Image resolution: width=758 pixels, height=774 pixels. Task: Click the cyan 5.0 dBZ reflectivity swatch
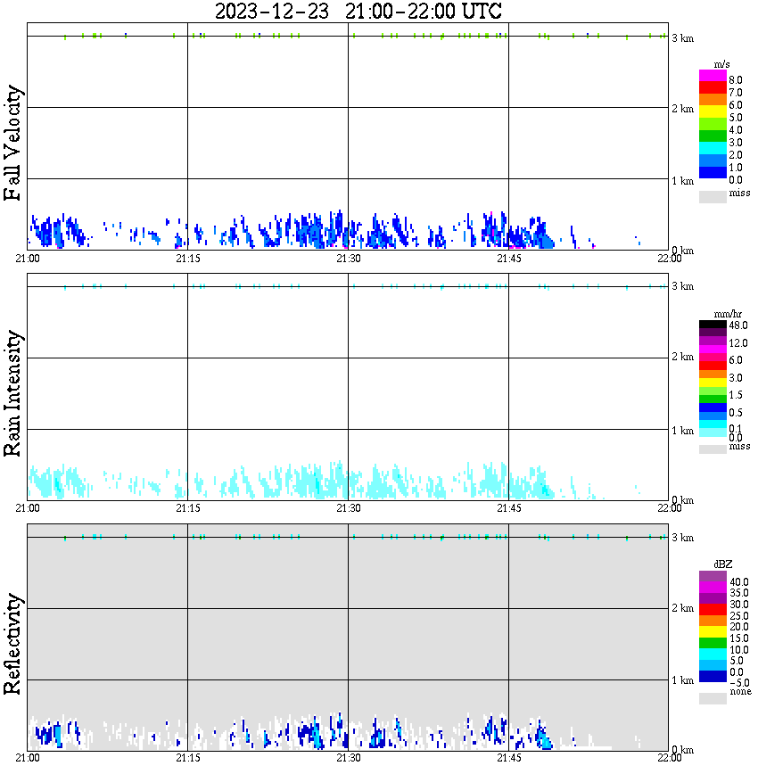point(713,654)
